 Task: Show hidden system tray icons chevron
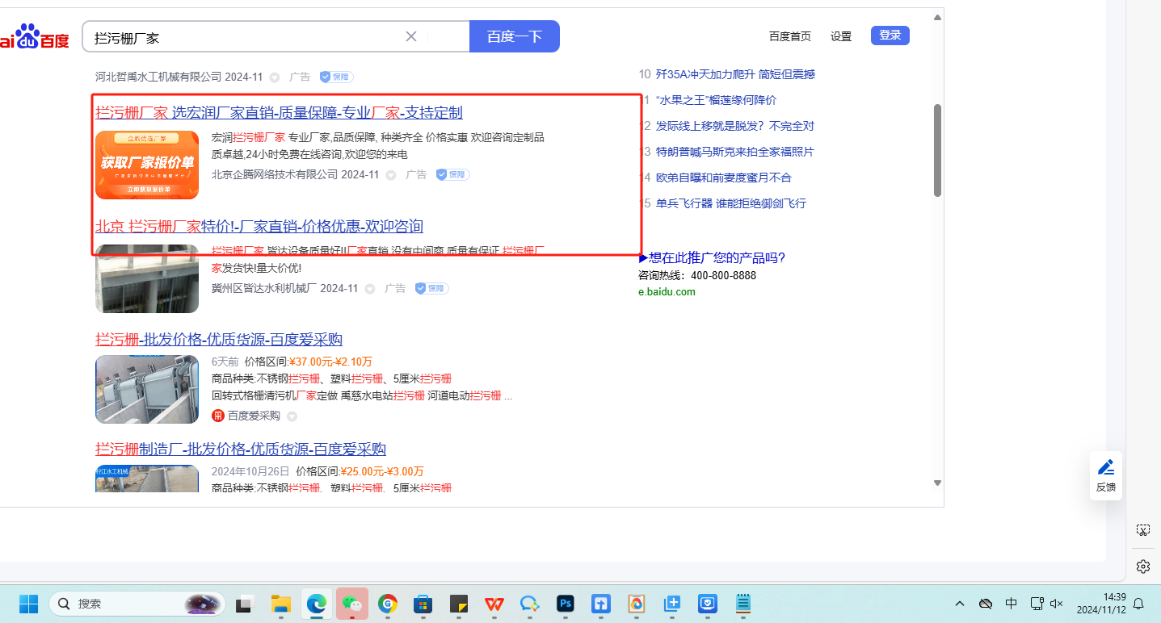click(960, 604)
